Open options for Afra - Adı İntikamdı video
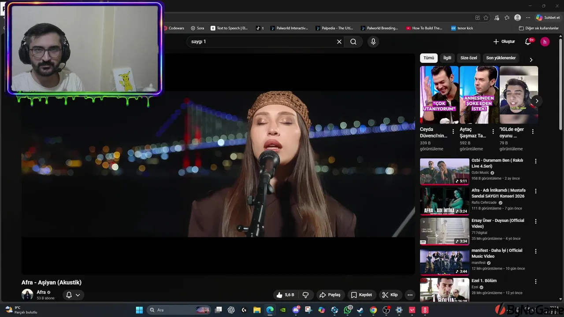 pyautogui.click(x=536, y=192)
